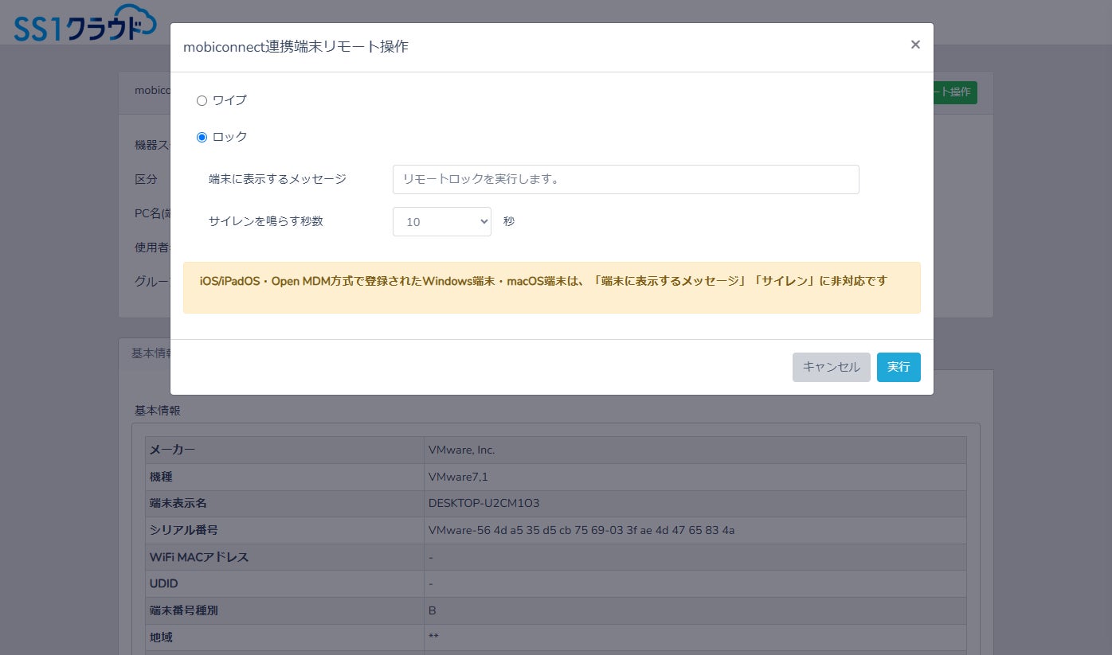Click the VMware, Inc. manufacturer cell
This screenshot has width=1112, height=655.
(x=695, y=450)
